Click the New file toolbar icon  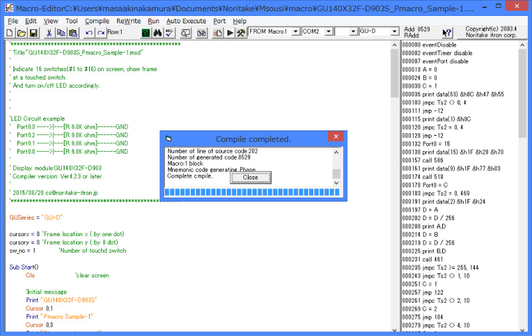[10, 33]
